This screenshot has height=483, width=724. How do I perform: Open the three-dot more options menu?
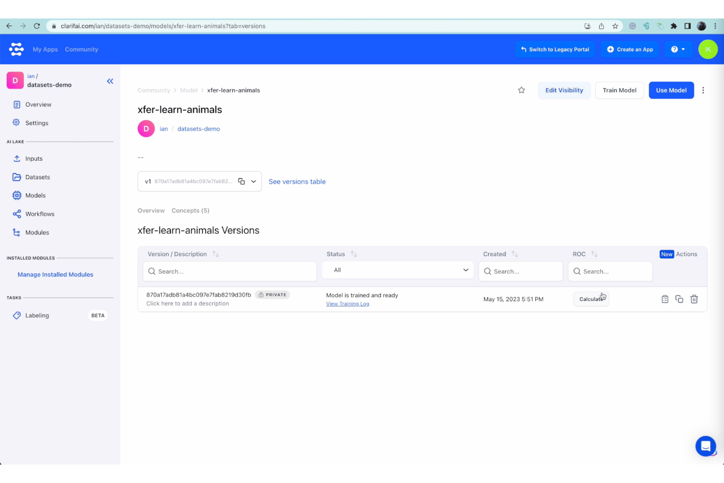(x=703, y=90)
